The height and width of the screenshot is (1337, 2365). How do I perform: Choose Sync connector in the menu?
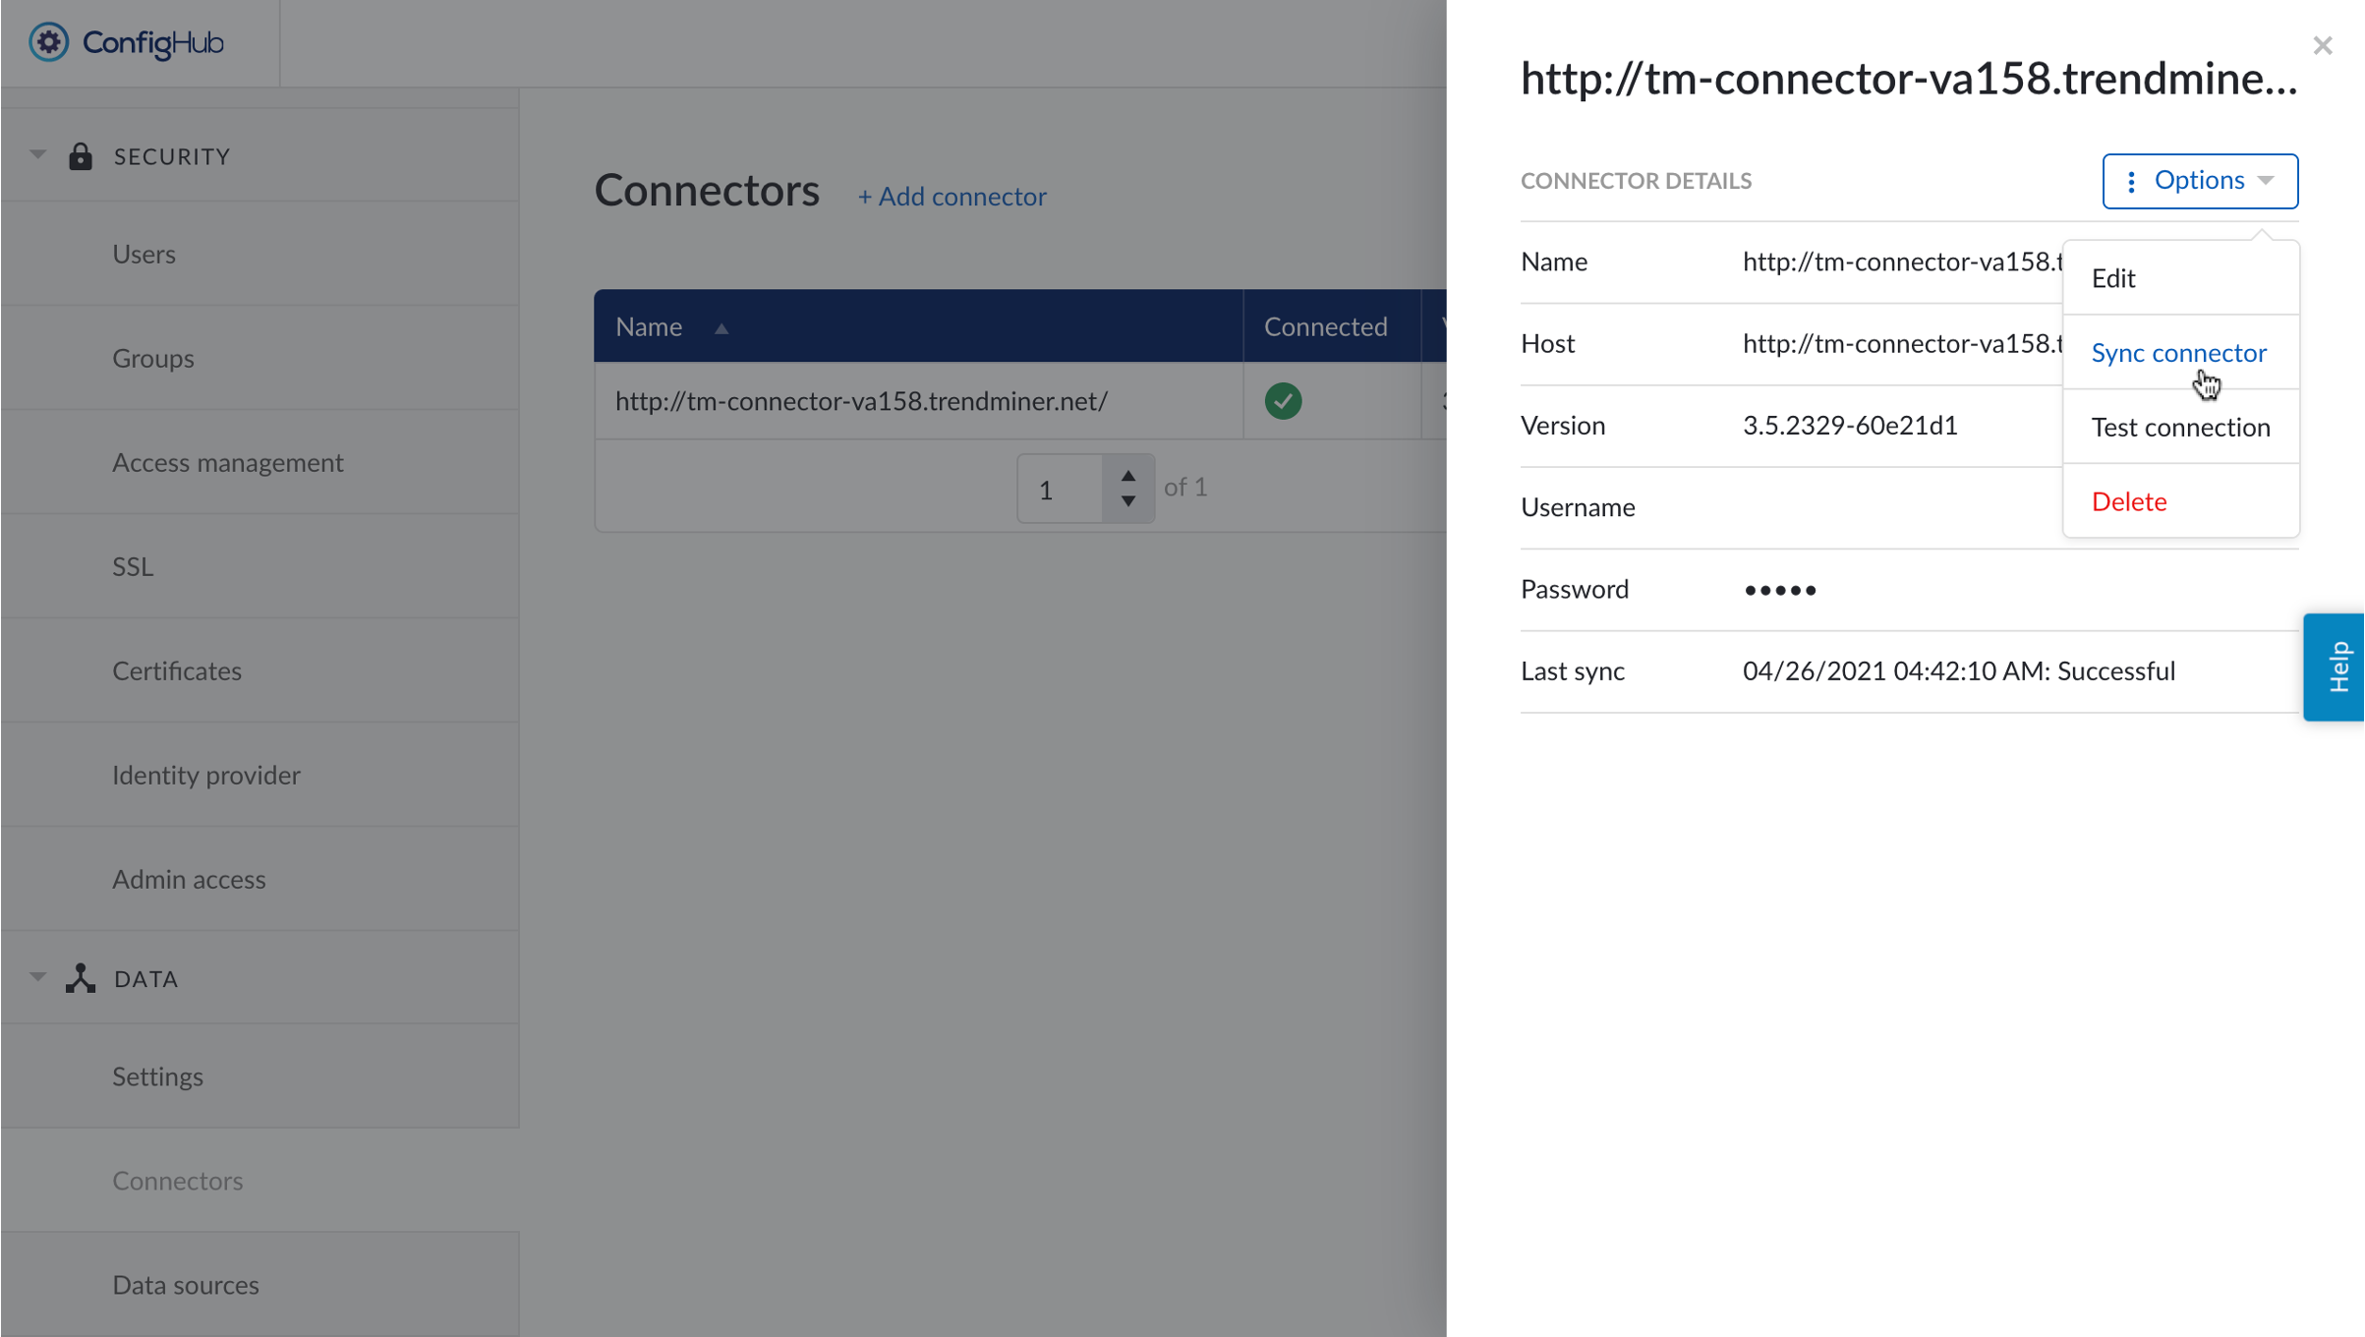(x=2179, y=353)
